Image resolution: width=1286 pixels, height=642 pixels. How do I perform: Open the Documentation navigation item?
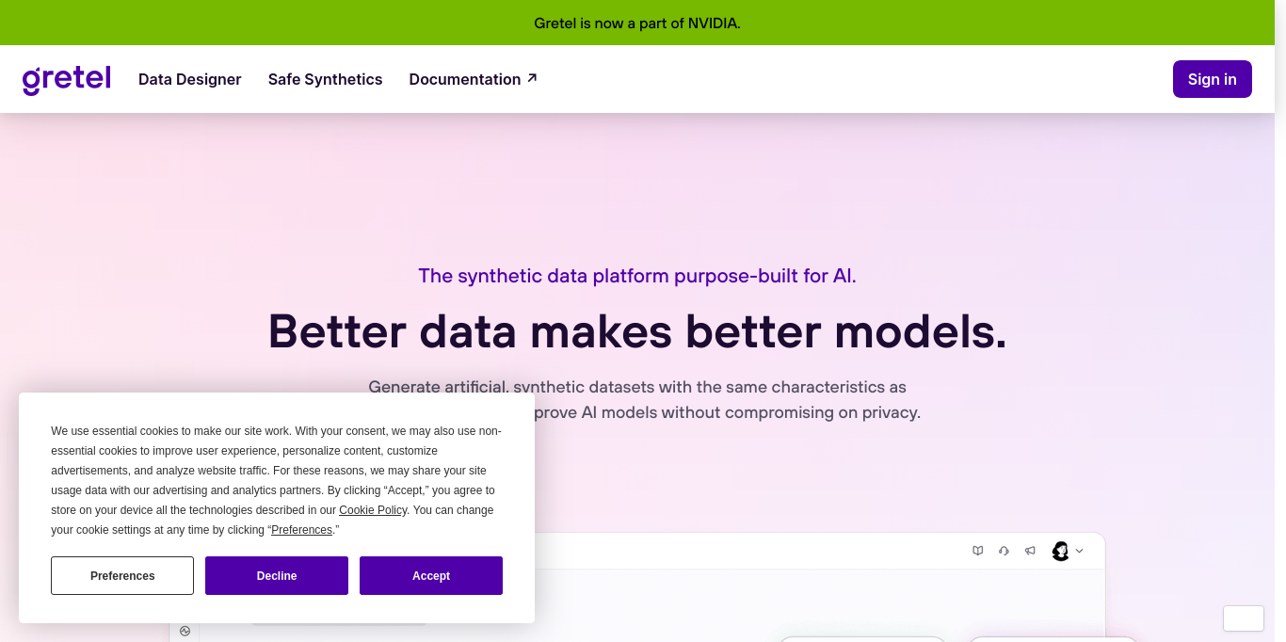(x=465, y=79)
